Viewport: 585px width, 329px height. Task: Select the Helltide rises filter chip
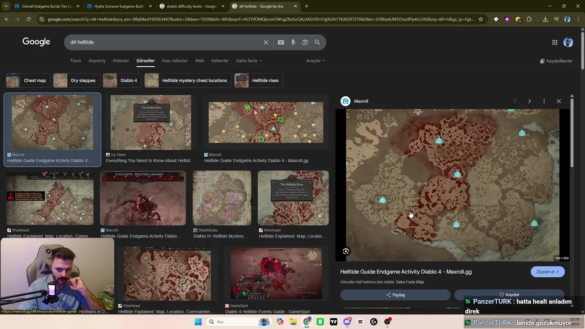pyautogui.click(x=259, y=80)
